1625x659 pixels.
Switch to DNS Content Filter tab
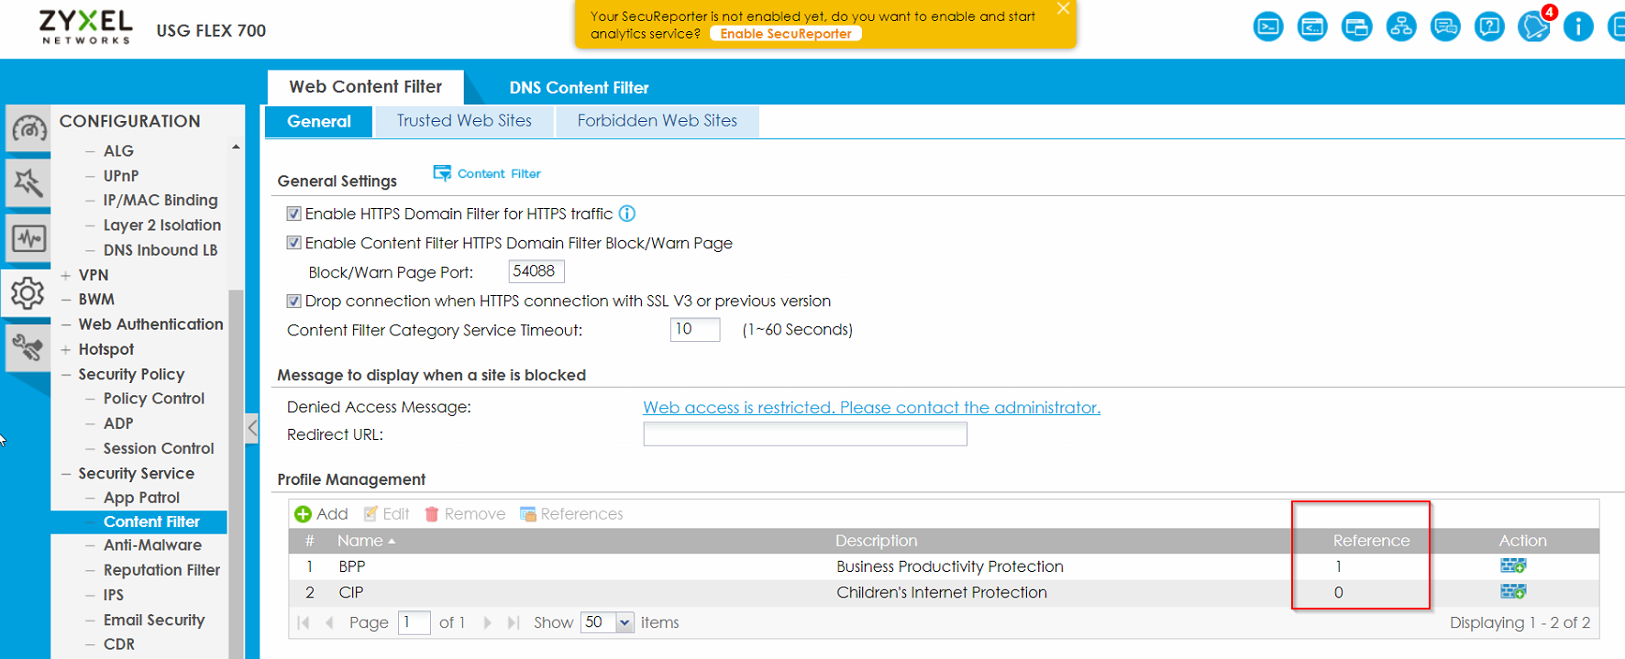coord(579,88)
